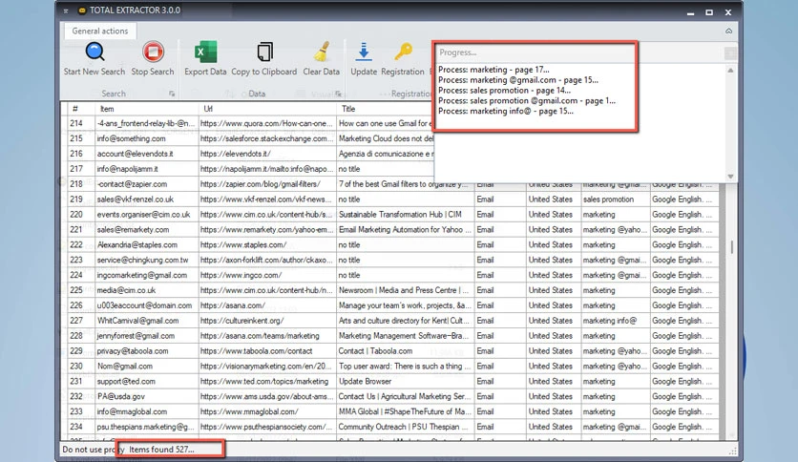Click 'Email Marketing Automation for Yahoo' title
The height and width of the screenshot is (462, 798).
[x=405, y=229]
